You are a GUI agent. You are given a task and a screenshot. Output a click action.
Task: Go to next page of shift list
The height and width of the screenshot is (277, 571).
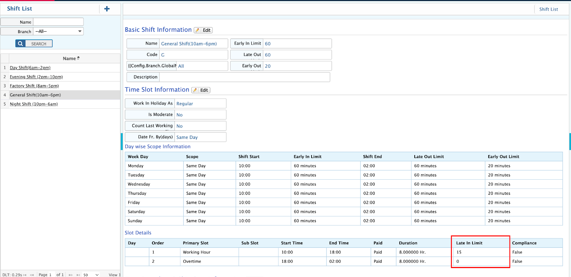[71, 275]
